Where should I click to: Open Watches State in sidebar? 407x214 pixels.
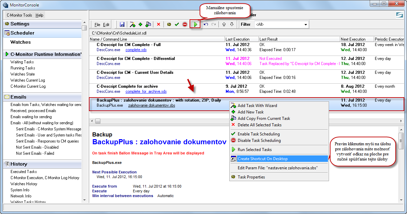click(x=22, y=74)
